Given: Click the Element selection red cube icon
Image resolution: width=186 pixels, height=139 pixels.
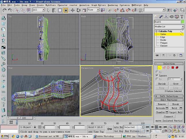Looking at the screenshot, I should [177, 68].
